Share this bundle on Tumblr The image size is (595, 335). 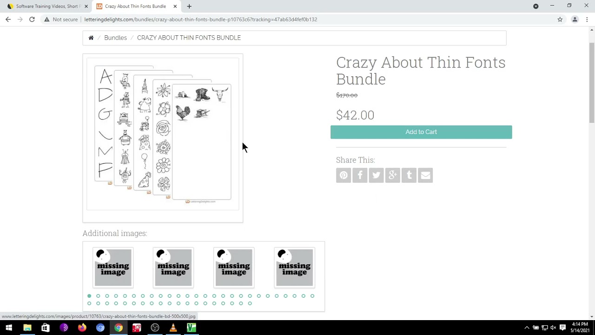409,175
